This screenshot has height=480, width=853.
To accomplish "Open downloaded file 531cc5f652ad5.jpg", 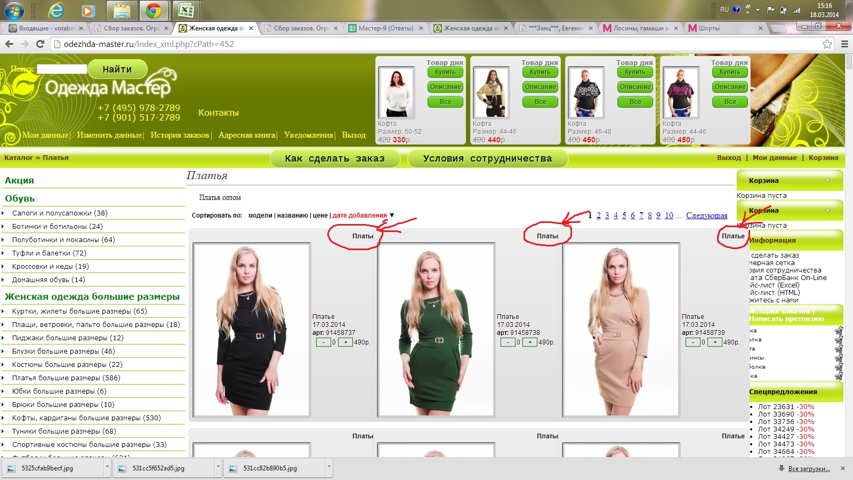I will coord(164,468).
